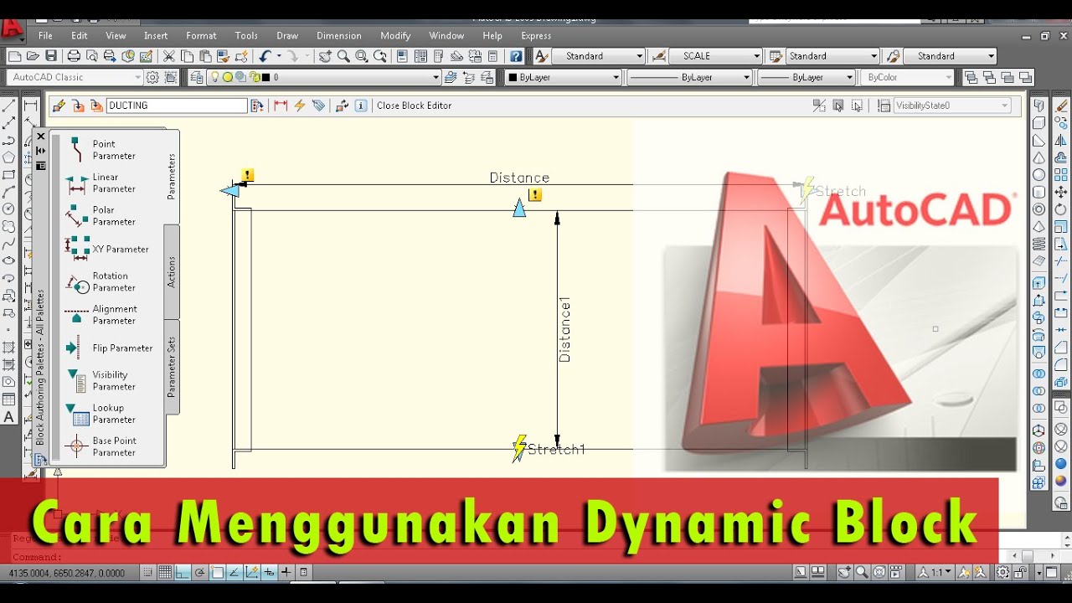Image resolution: width=1072 pixels, height=603 pixels.
Task: Open the File menu
Action: (45, 36)
